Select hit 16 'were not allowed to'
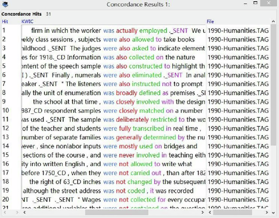The width and height of the screenshot is (279, 218). 132,164
